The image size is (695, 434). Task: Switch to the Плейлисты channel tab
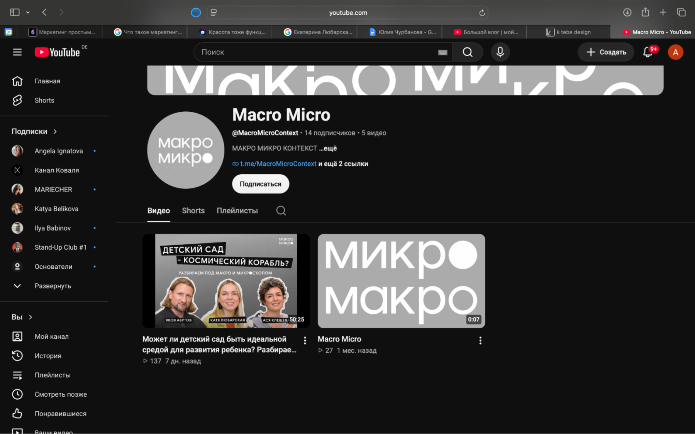point(237,210)
